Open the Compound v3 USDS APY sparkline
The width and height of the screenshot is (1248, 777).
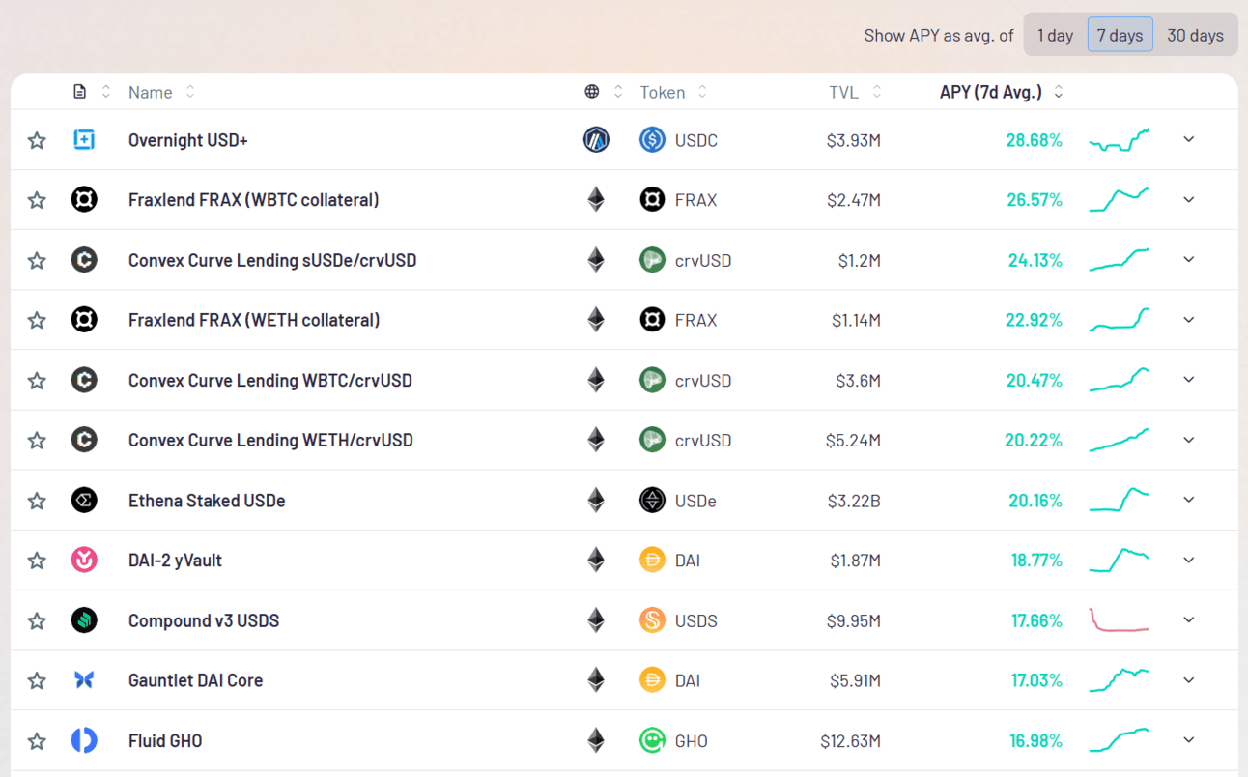[1120, 620]
